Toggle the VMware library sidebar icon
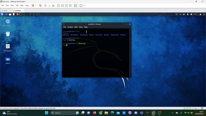Image resolution: width=206 pixels, height=116 pixels. (59, 5)
